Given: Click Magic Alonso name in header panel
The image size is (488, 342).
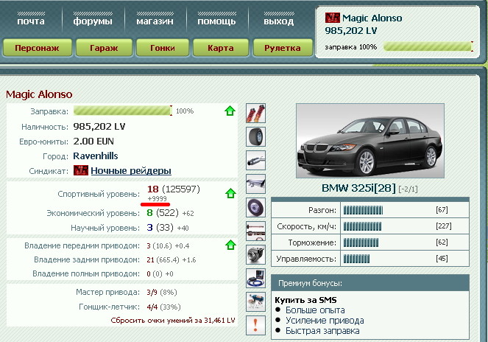Looking at the screenshot, I should [x=372, y=18].
